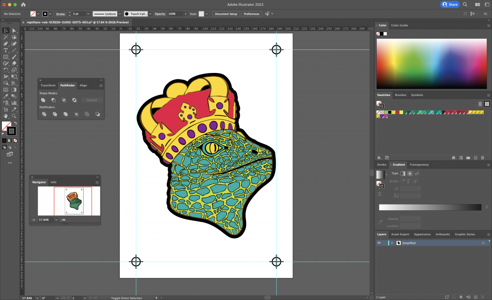Click the Expand button in Pathfinder
This screenshot has height=300, width=492.
92,100
